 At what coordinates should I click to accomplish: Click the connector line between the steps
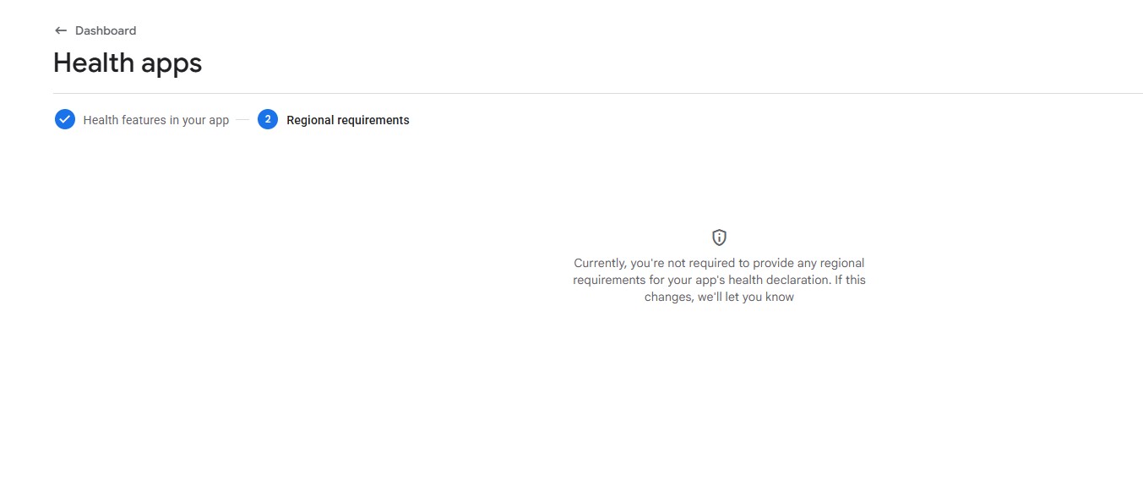[243, 120]
